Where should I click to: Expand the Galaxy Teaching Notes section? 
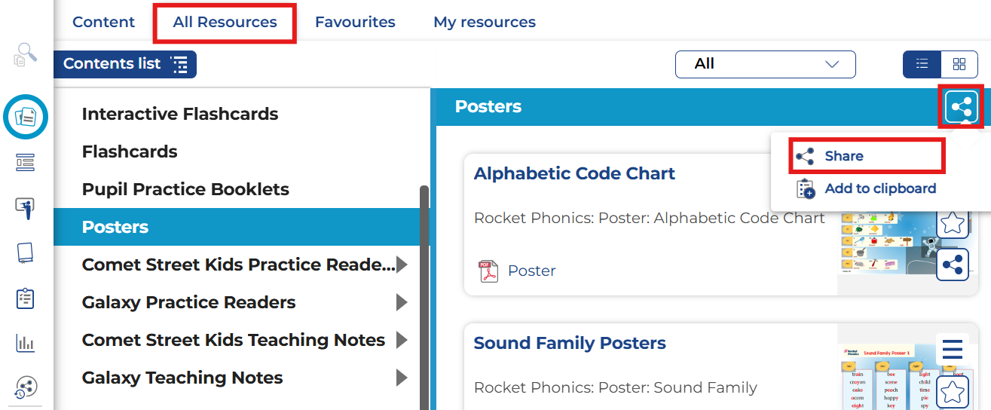402,378
